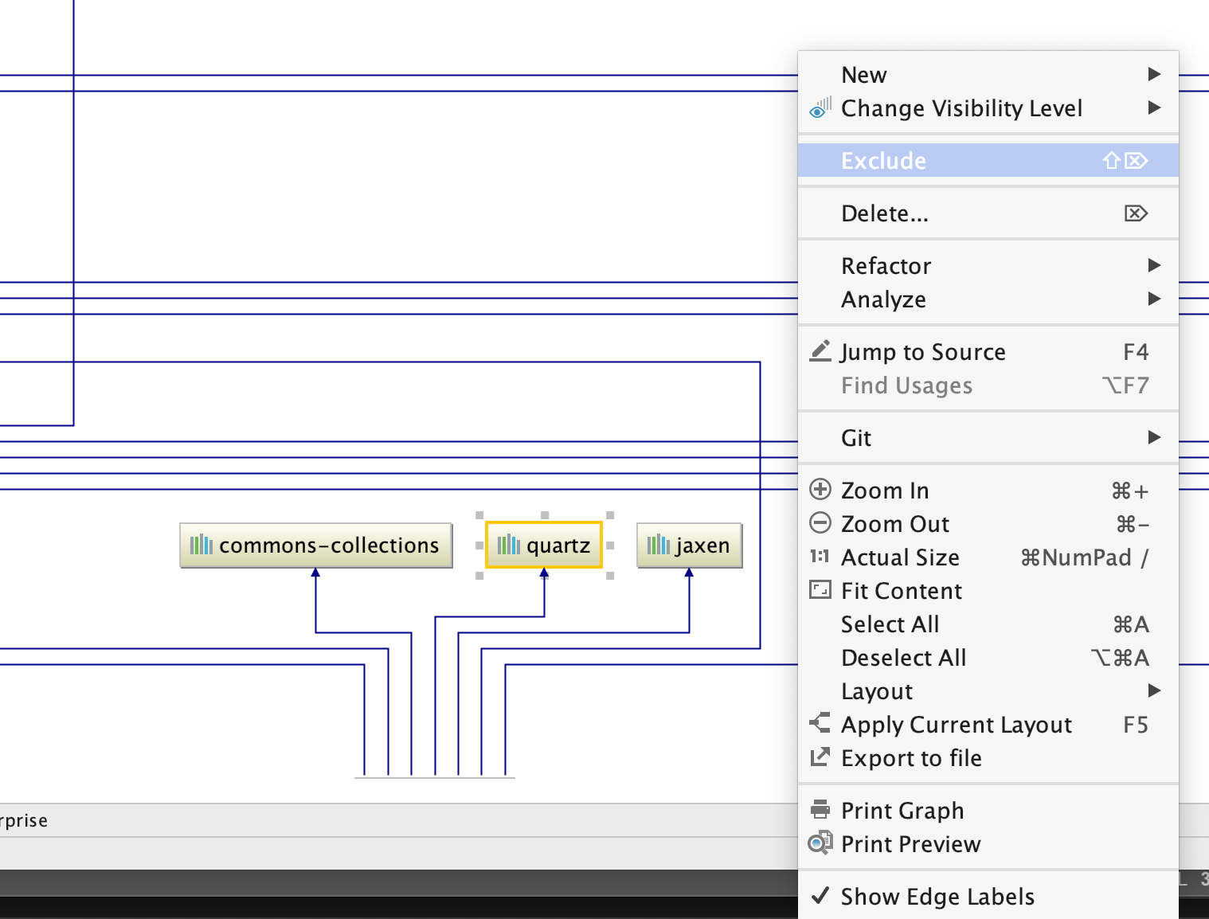Expand the Refactor submenu arrow

point(1153,265)
